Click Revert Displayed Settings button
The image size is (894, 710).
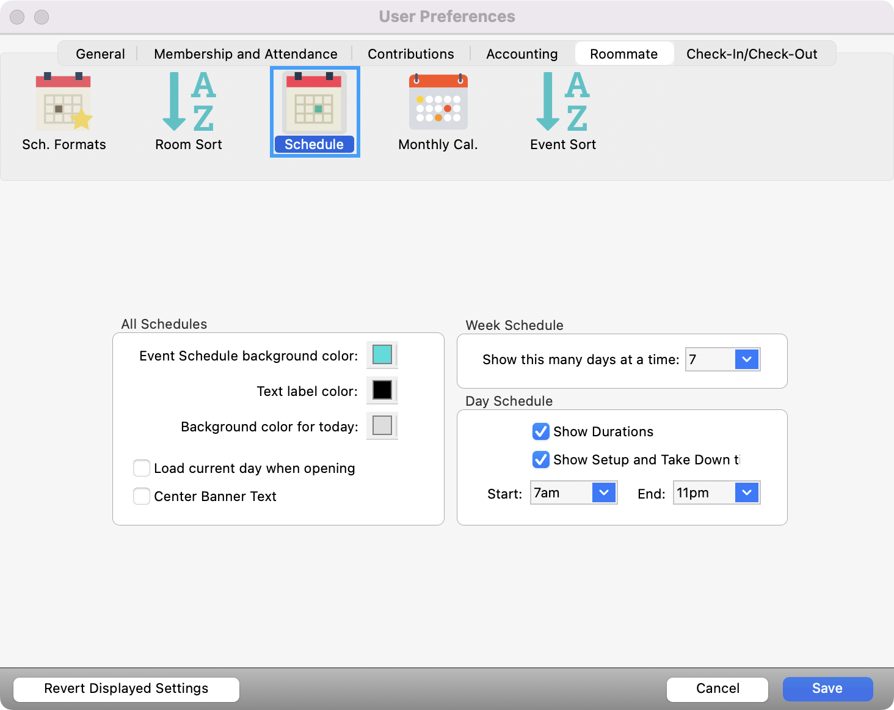pyautogui.click(x=126, y=689)
